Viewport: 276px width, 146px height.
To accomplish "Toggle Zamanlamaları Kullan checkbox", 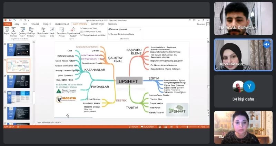I will 81,32.
